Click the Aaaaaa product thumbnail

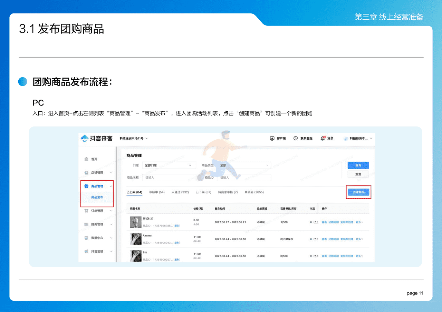[x=136, y=239]
